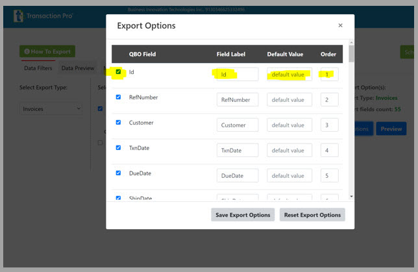Toggle the TxnDate field checkbox
Viewport: 418px width, 272px height.
[x=118, y=148]
